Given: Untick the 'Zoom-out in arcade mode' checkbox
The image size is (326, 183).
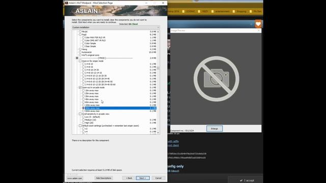Looking at the screenshot, I should [80, 87].
